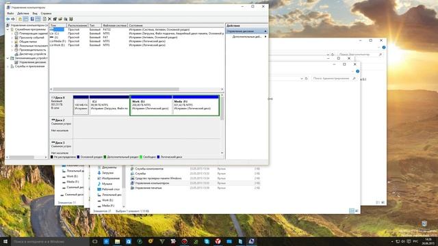The width and height of the screenshot is (438, 246).
Task: Collapse the Служебные программы tree node
Action: [8, 29]
